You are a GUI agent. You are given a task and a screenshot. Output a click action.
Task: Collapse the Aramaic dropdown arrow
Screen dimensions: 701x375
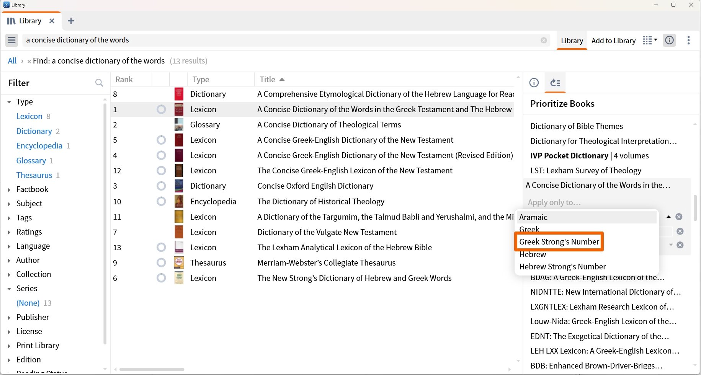[668, 217]
